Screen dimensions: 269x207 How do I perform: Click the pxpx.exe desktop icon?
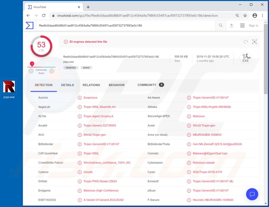pos(9,89)
